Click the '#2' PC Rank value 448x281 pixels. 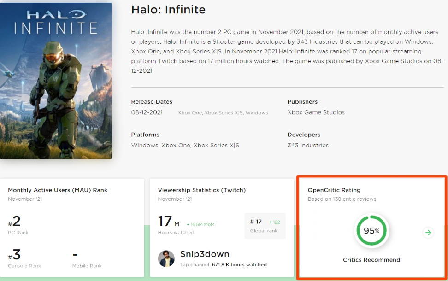click(x=14, y=221)
